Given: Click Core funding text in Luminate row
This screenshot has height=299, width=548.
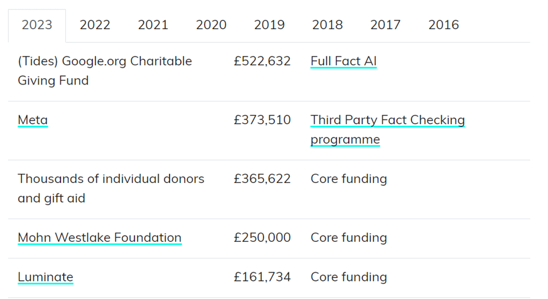Looking at the screenshot, I should coord(349,277).
